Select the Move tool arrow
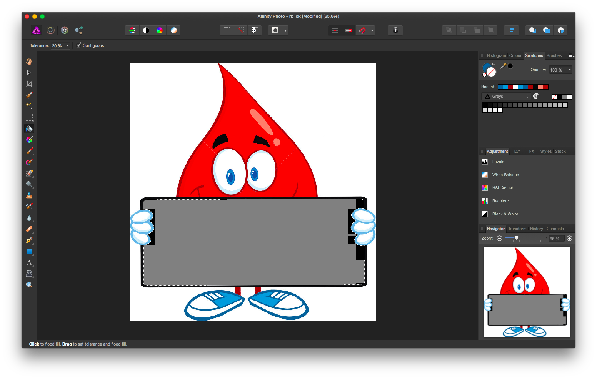 (29, 73)
